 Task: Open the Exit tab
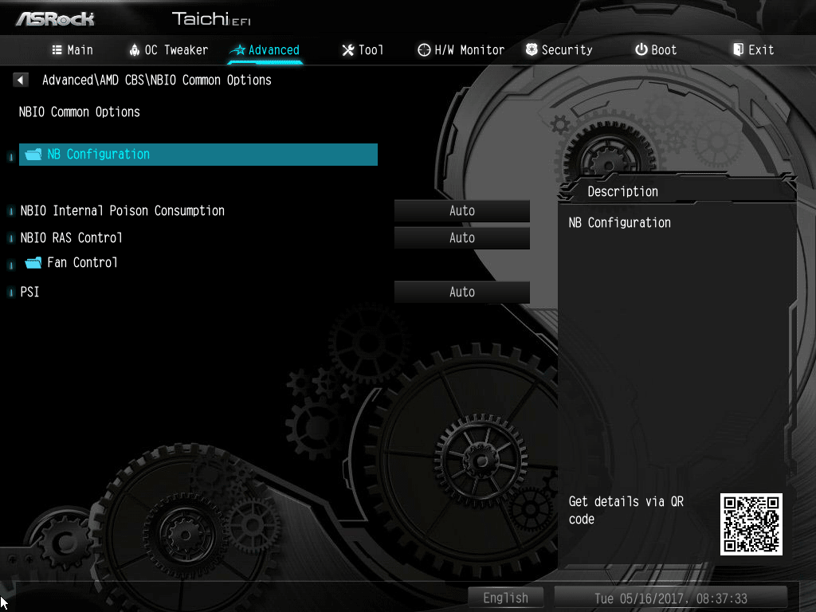click(754, 50)
